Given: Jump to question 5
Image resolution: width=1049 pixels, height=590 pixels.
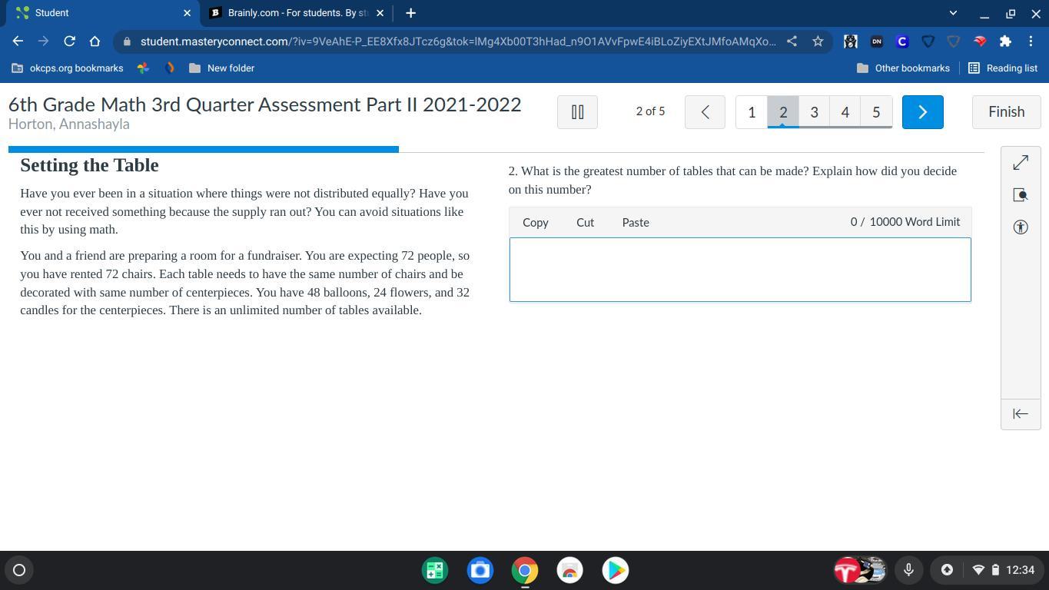Looking at the screenshot, I should pyautogui.click(x=876, y=112).
